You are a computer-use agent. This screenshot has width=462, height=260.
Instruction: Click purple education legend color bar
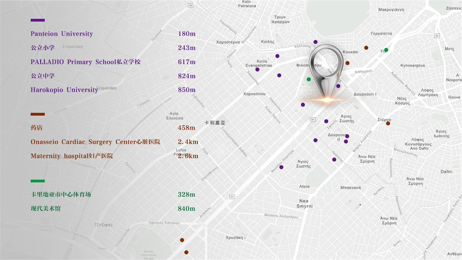coord(37,21)
